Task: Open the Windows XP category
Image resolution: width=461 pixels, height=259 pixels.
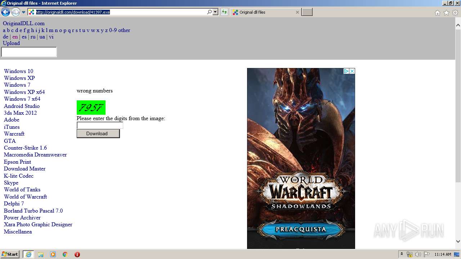Action: pos(19,78)
